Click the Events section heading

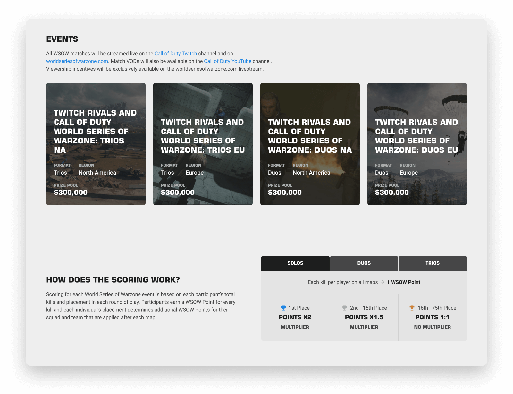[62, 39]
